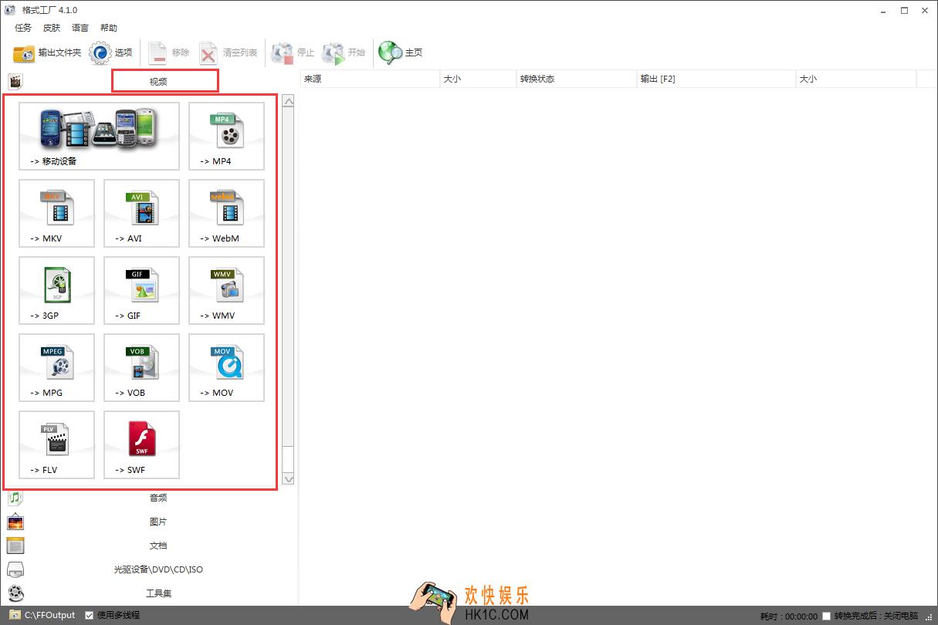Viewport: 938px width, 625px height.
Task: Select the GIF conversion format
Action: click(141, 290)
